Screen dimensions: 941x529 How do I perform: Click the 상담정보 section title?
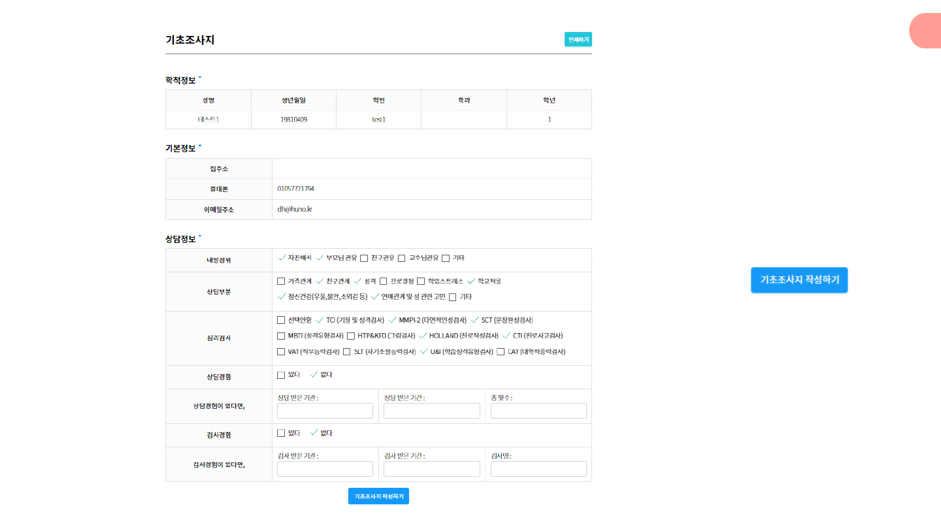click(x=180, y=239)
